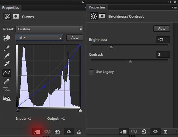The width and height of the screenshot is (178, 137).
Task: Select the Brightness/Contrast Properties tab
Action: click(97, 7)
